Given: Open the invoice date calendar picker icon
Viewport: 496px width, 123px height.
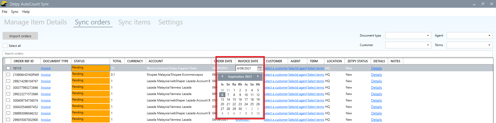Looking at the screenshot, I should (260, 68).
